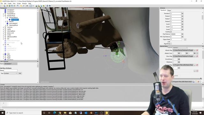Close the Scenegraph panel
204x115 pixels.
tap(38, 8)
